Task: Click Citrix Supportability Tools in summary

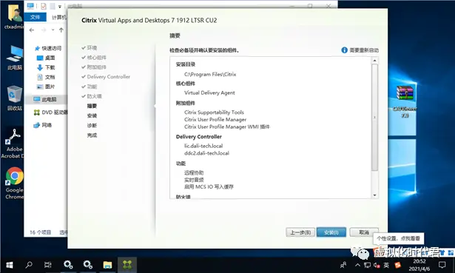Action: point(214,112)
